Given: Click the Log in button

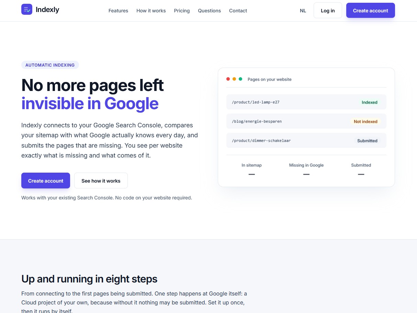Looking at the screenshot, I should point(328,11).
